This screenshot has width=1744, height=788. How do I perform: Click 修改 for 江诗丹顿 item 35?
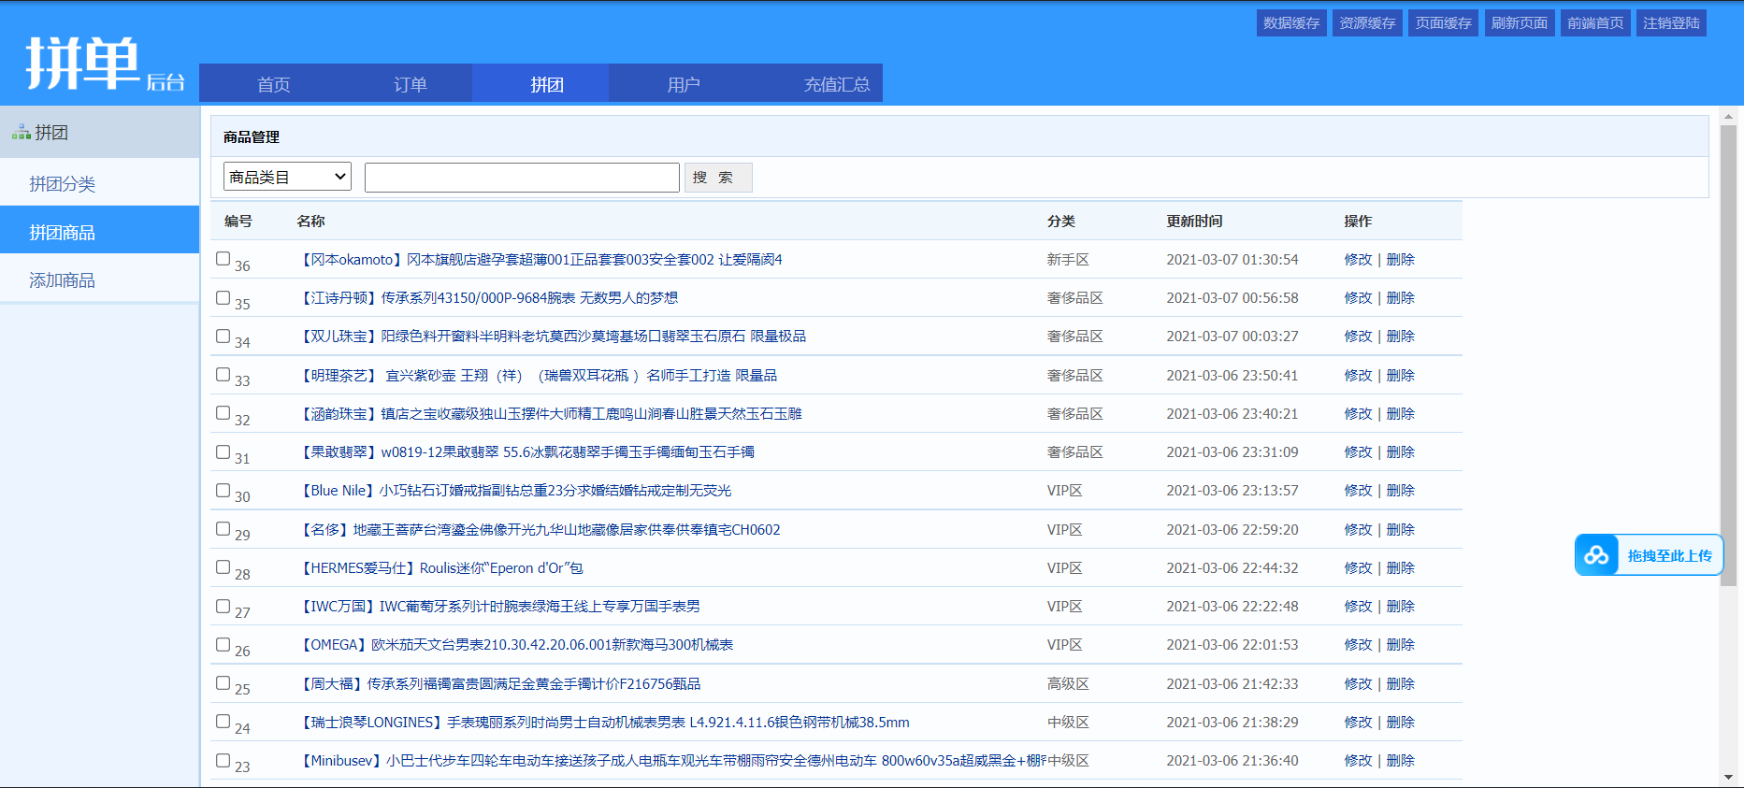point(1358,297)
